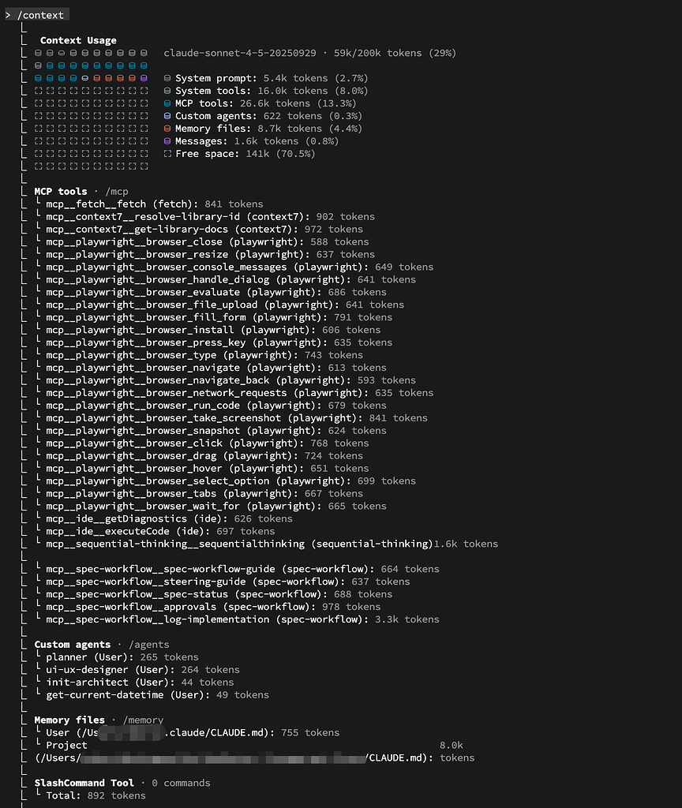Select the ui-ux-designer agent entry
Screen dimensions: 682x808
[x=143, y=670]
